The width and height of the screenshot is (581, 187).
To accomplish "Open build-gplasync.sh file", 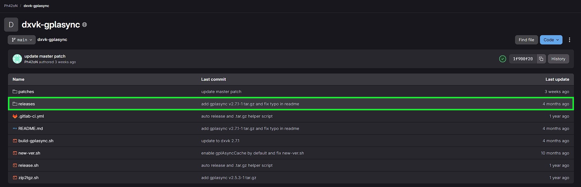I will [36, 141].
